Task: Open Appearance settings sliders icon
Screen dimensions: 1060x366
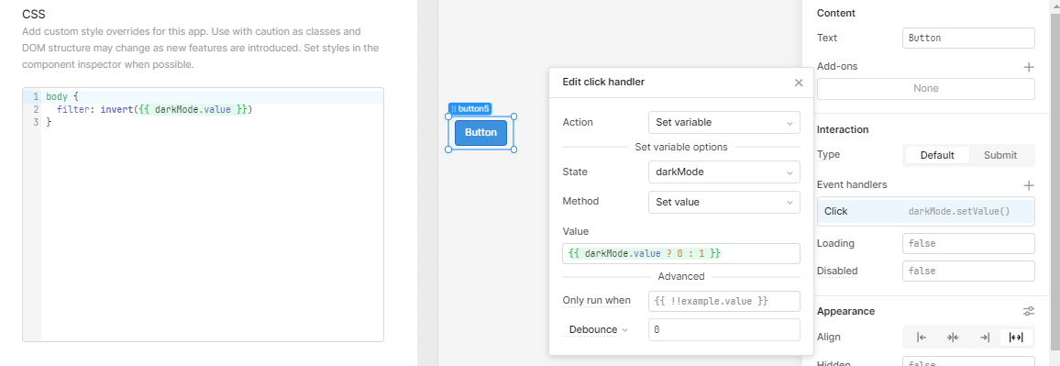Action: [x=1028, y=311]
